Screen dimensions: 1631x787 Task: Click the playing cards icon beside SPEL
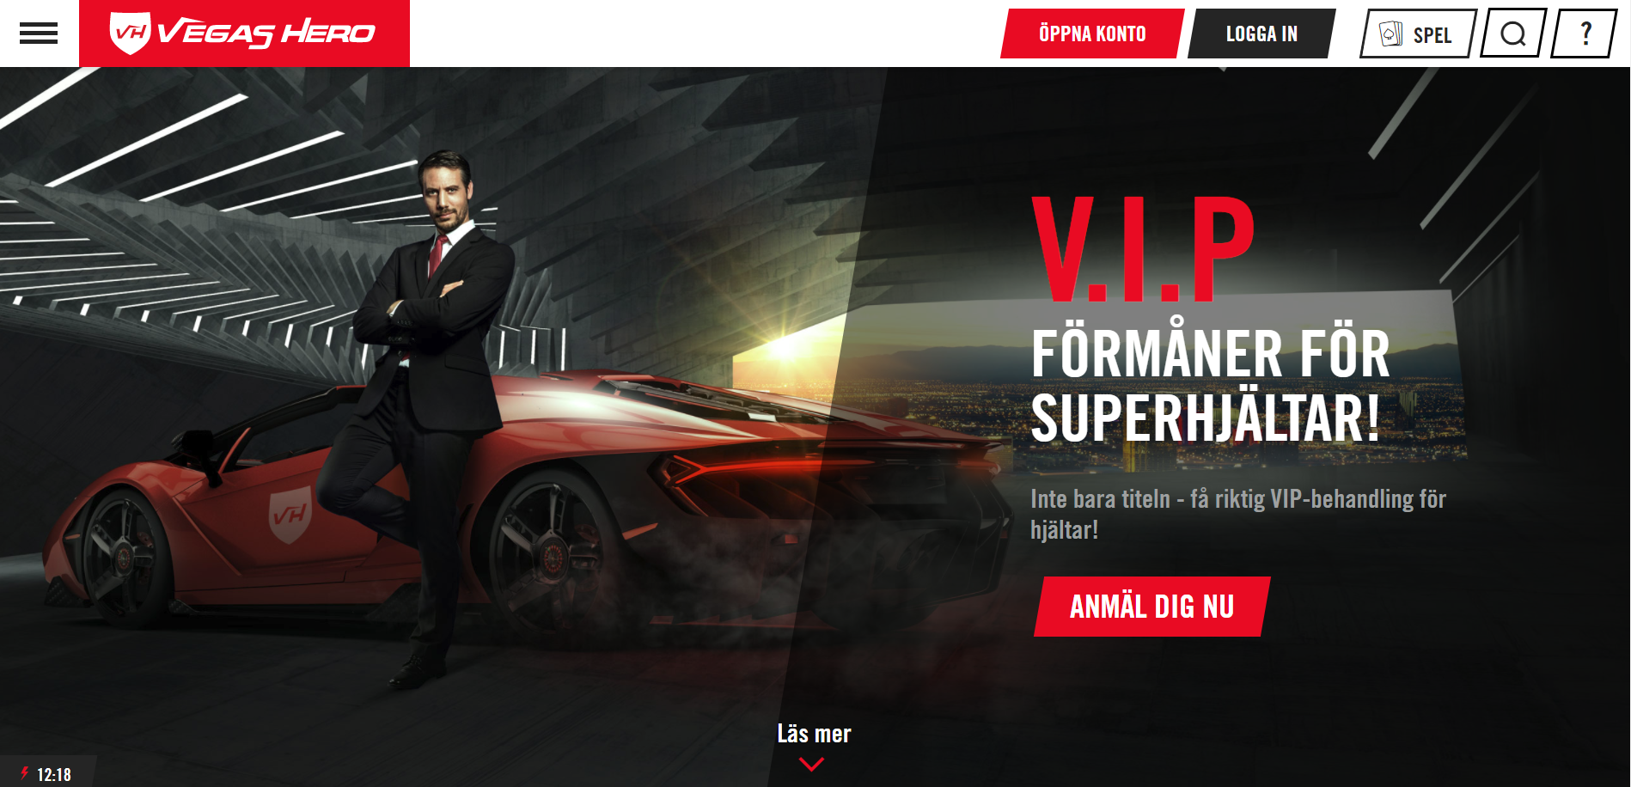pos(1390,34)
